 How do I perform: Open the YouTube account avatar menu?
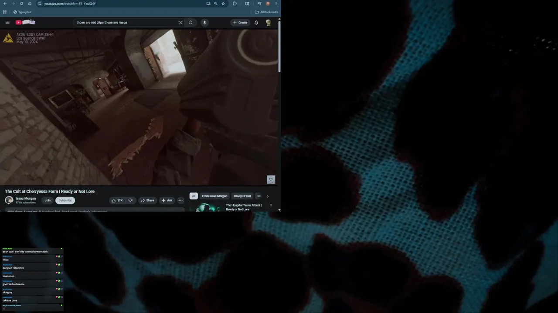pos(269,23)
